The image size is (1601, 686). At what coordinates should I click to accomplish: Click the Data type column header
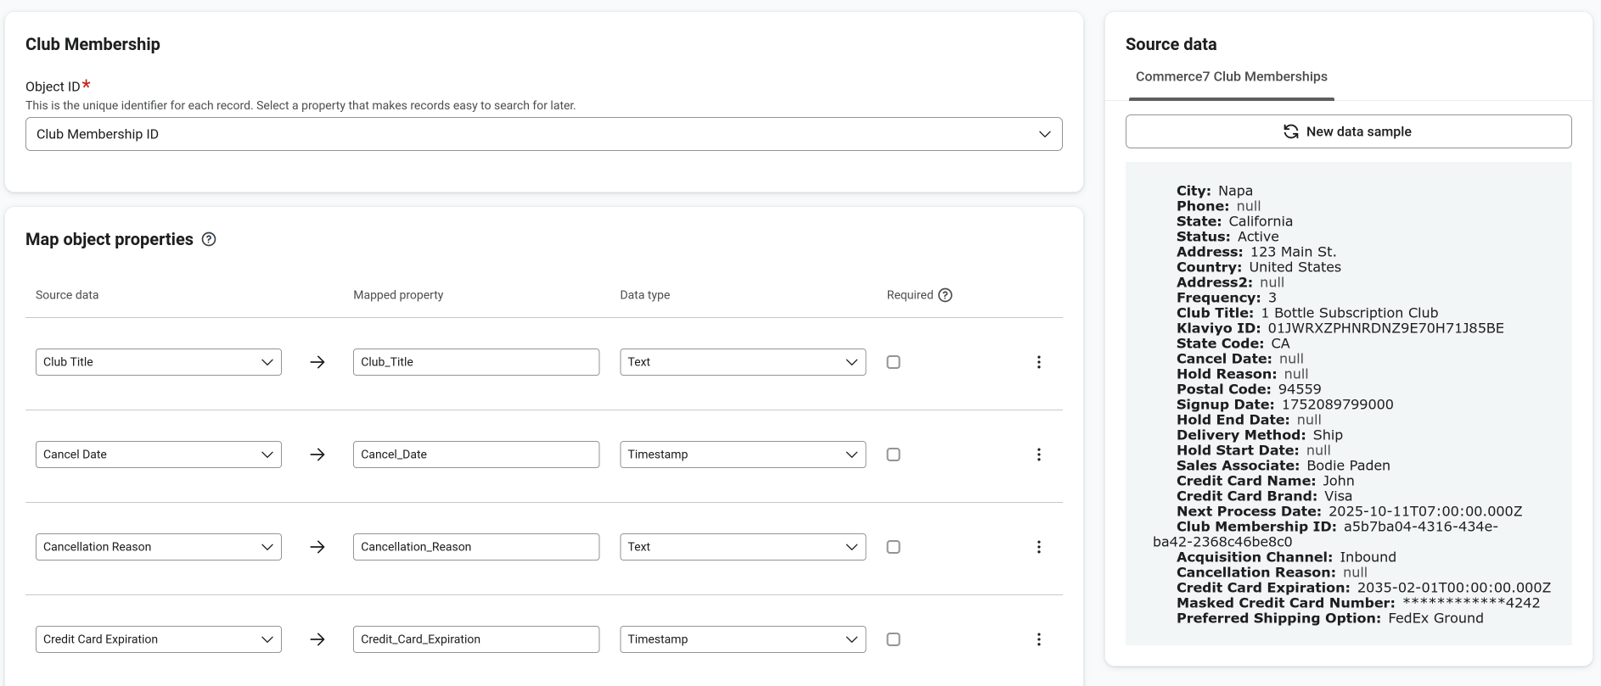pyautogui.click(x=645, y=295)
